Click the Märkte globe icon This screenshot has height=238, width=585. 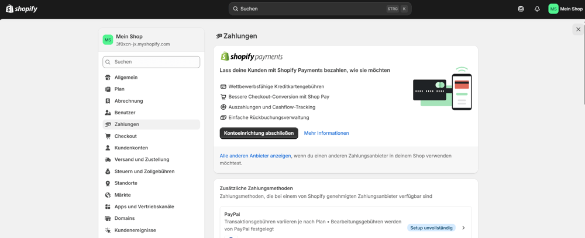[108, 195]
